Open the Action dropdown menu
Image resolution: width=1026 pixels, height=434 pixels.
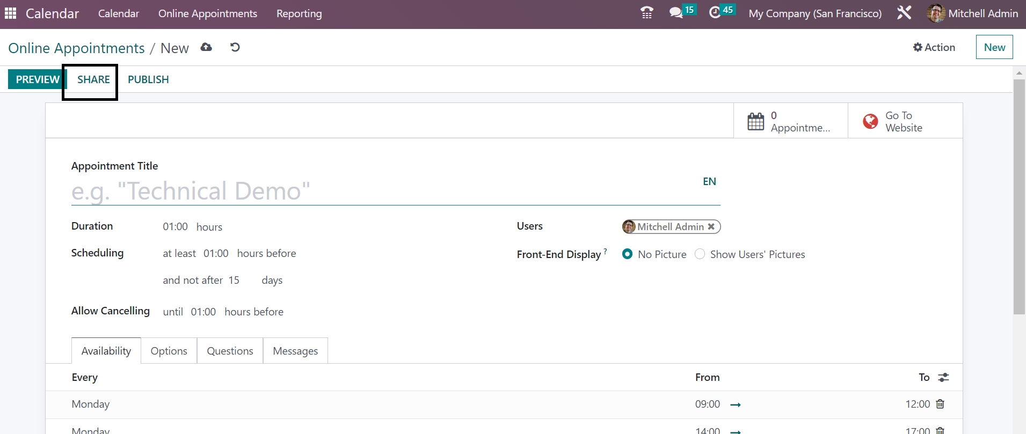coord(934,47)
